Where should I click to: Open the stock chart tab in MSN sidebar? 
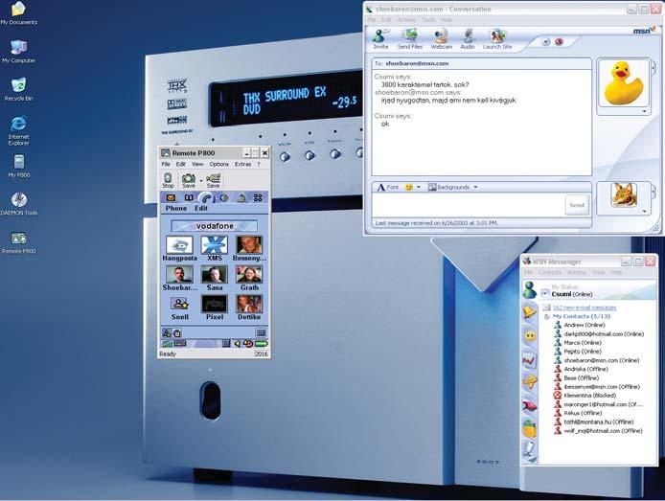pyautogui.click(x=529, y=361)
